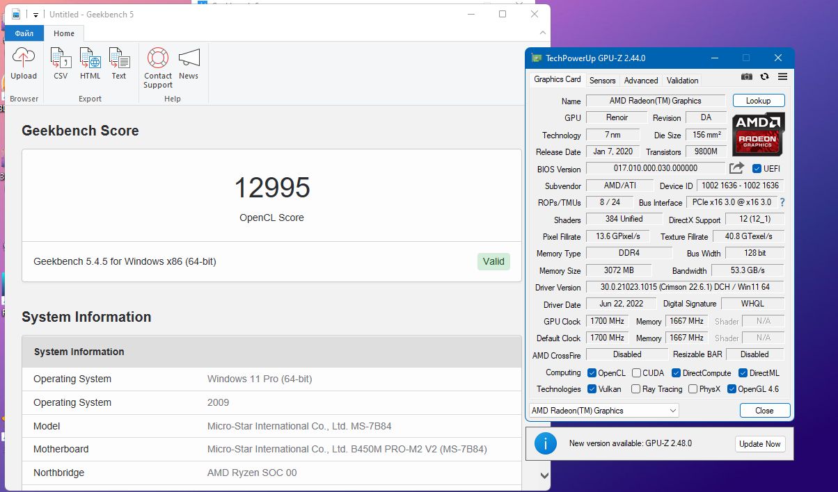This screenshot has height=492, width=838.
Task: Open Contact Support in Geekbench
Action: (158, 58)
